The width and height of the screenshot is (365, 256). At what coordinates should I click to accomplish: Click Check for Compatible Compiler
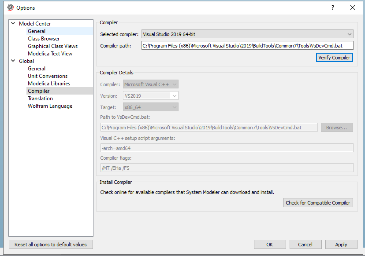click(318, 203)
